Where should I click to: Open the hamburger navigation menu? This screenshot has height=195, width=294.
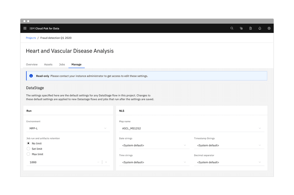[x=25, y=28]
